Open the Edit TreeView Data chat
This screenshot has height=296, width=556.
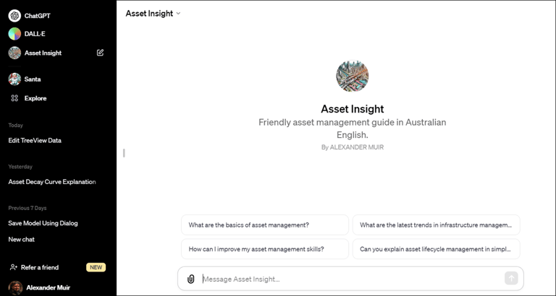click(35, 141)
